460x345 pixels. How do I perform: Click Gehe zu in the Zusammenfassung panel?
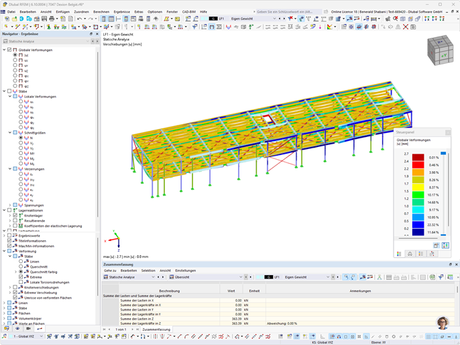tap(110, 270)
